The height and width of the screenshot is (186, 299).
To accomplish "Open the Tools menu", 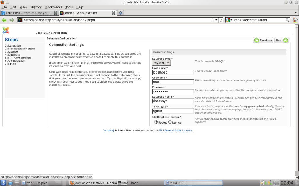I will (x=69, y=7).
